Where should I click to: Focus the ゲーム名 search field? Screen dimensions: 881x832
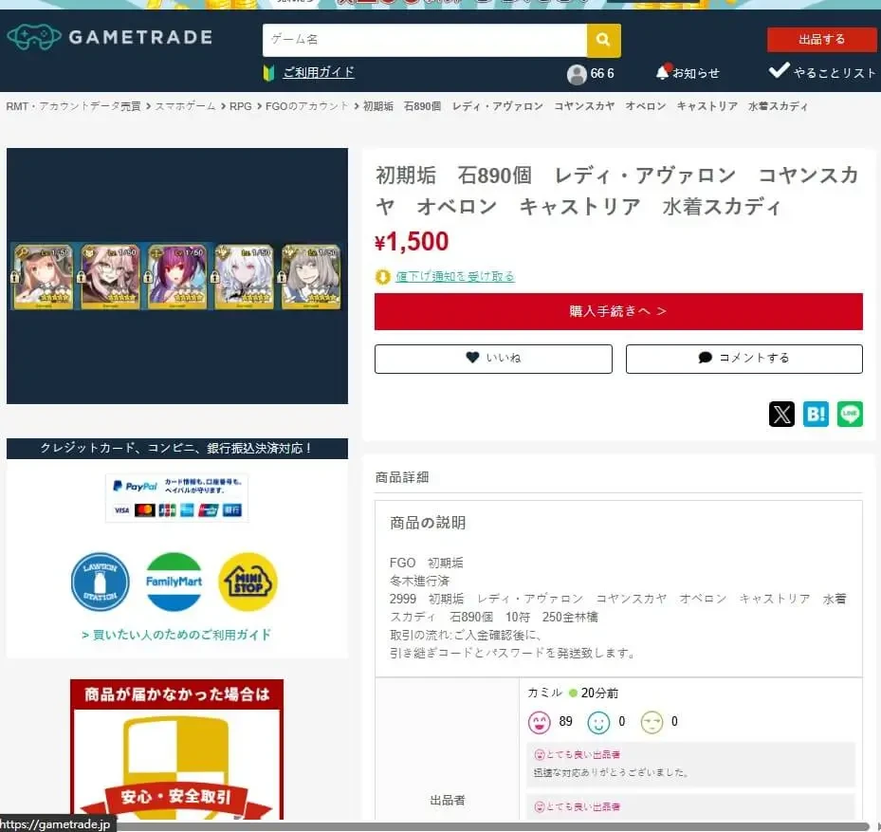pos(425,40)
